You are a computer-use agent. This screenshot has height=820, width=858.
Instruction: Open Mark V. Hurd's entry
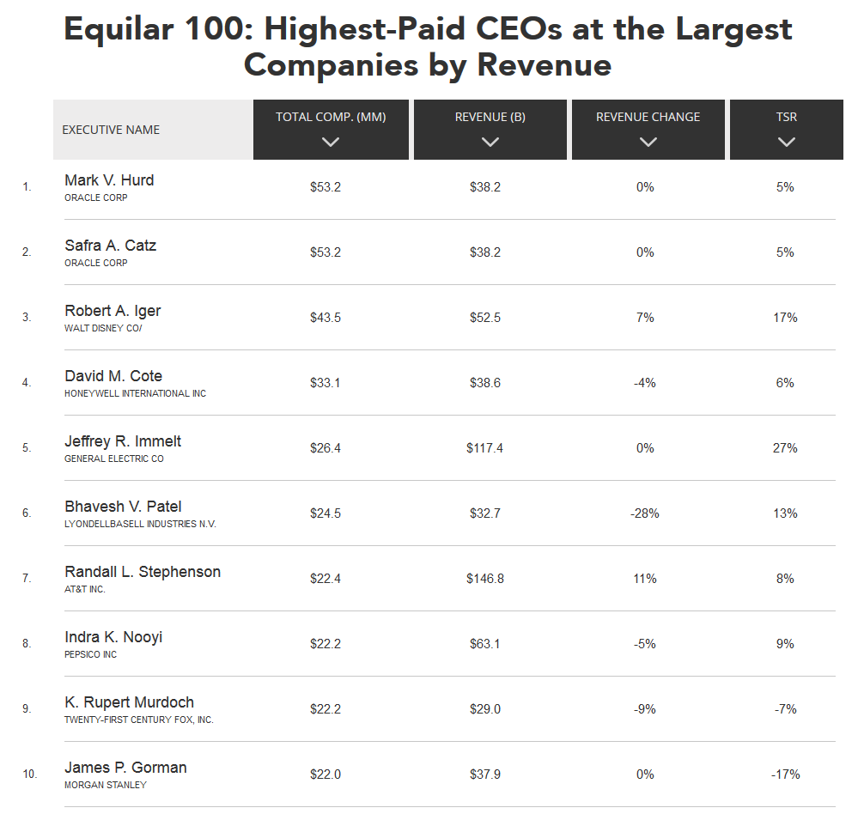(x=109, y=180)
